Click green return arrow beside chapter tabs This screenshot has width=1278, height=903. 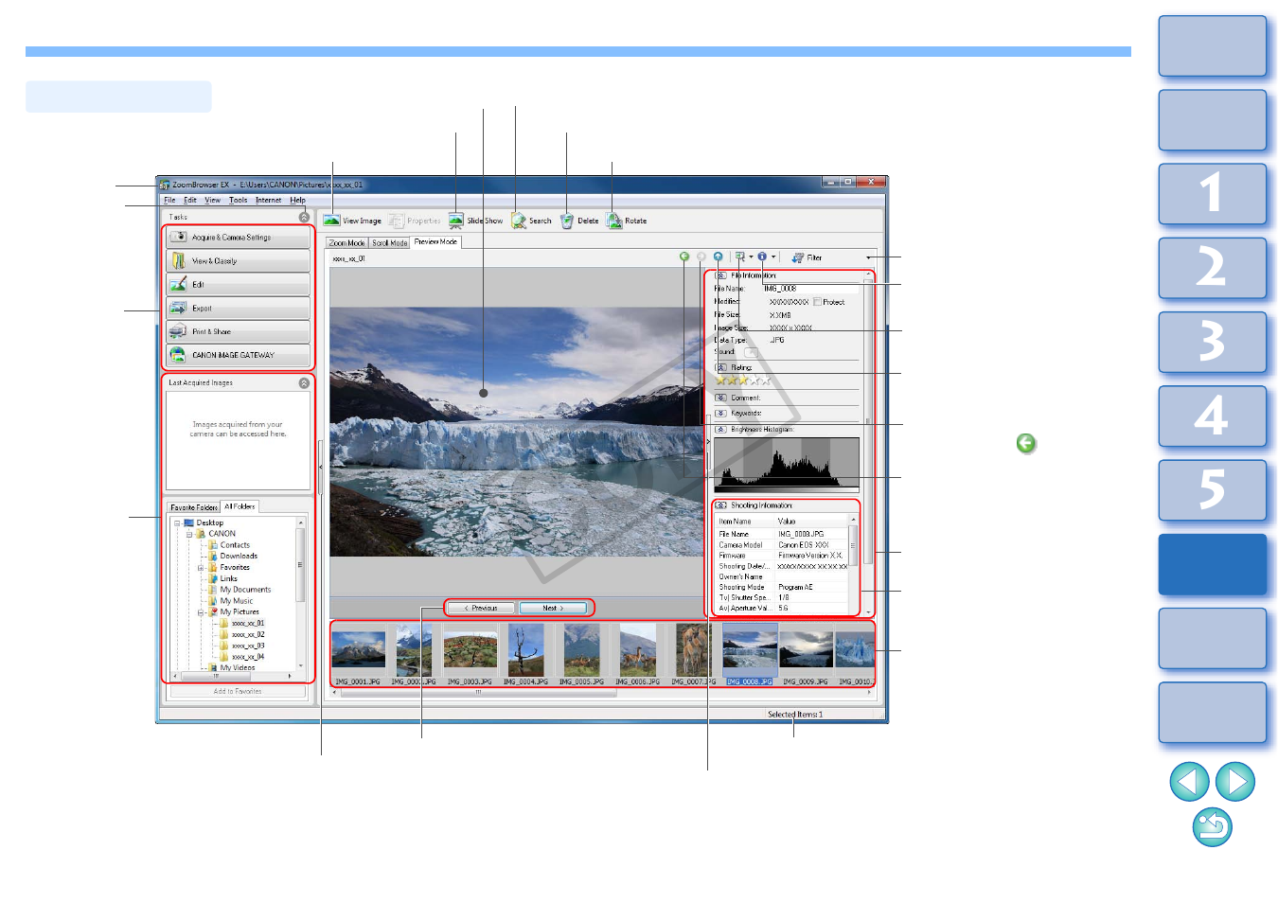(1026, 443)
